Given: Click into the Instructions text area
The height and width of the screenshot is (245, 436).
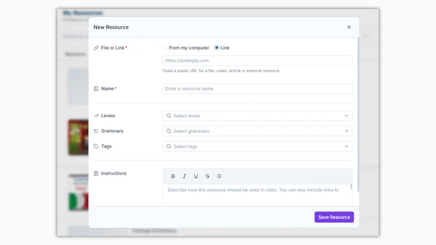Looking at the screenshot, I should click(x=257, y=195).
